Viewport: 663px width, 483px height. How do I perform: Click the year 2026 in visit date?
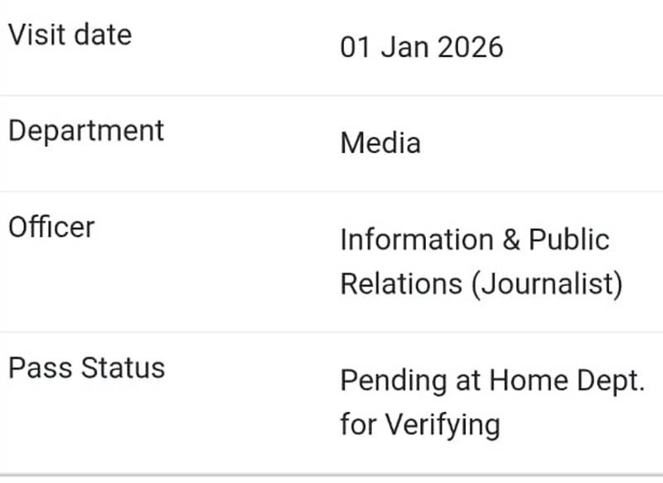pos(470,47)
